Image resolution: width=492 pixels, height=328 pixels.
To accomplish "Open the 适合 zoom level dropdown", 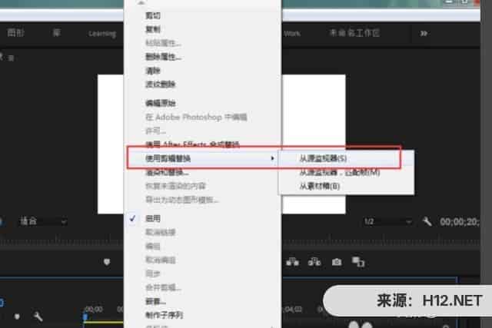I will click(43, 221).
